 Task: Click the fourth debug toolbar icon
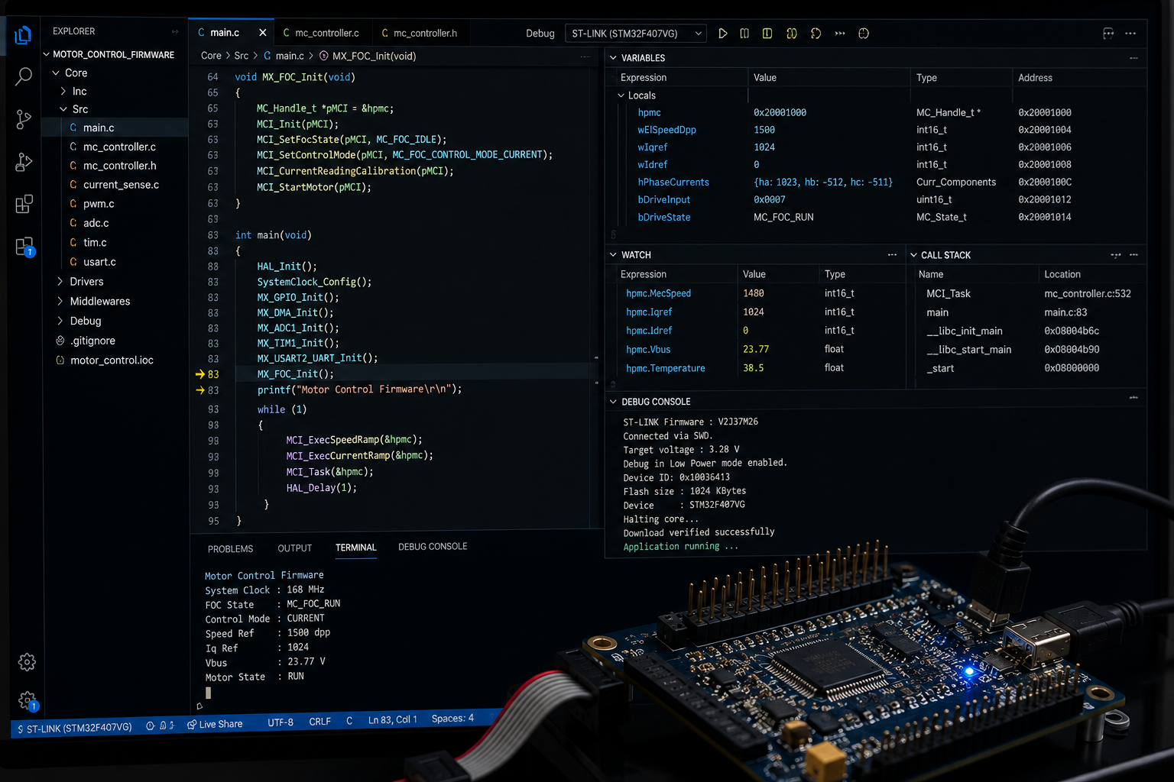point(792,34)
